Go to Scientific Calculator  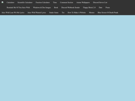tap(25, 2)
